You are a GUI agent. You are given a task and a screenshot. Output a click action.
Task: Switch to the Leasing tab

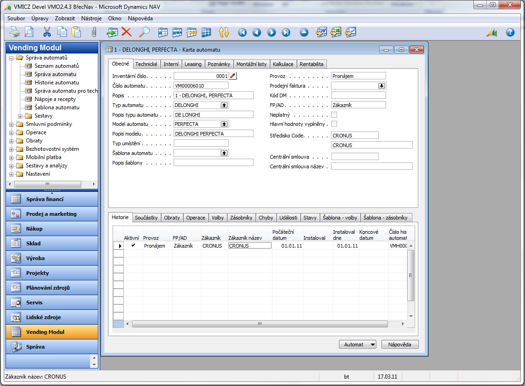pyautogui.click(x=193, y=64)
